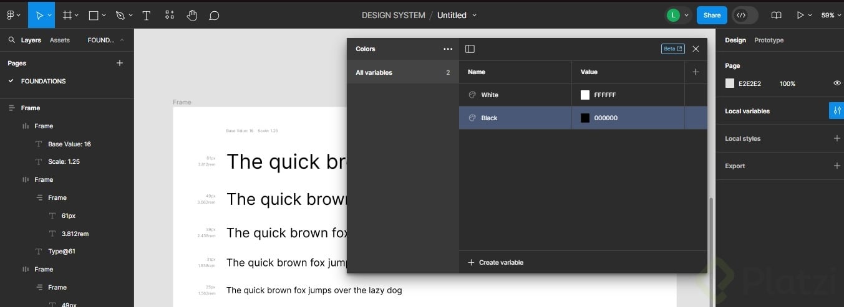
Task: Open the Resources tool
Action: (x=170, y=15)
